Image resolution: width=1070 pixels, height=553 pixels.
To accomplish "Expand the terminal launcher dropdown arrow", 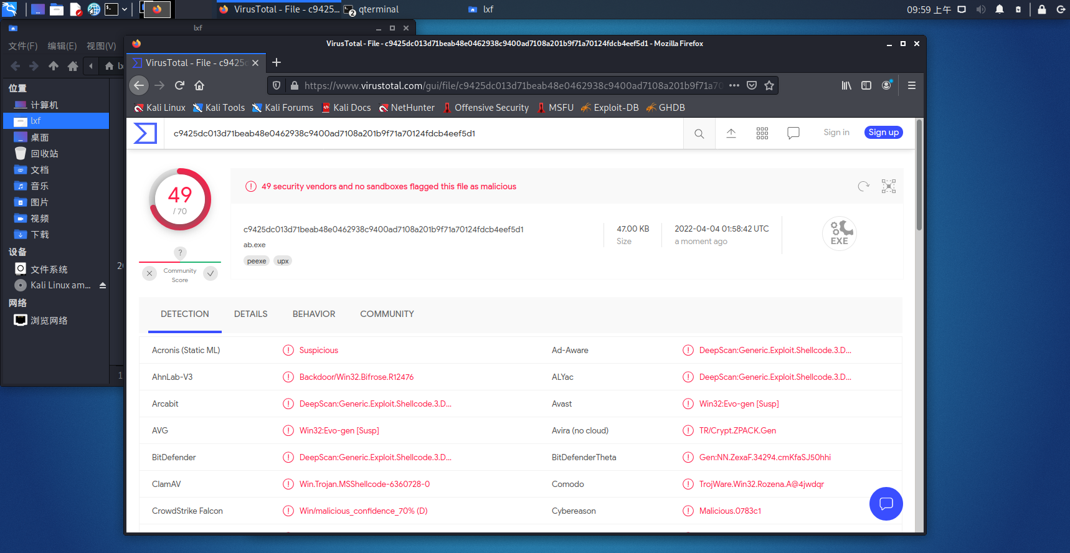I will tap(125, 9).
